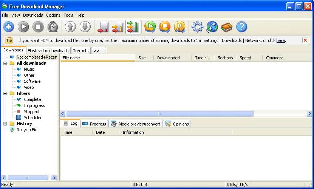Collapse the Filters tree node
314x189 pixels.
coord(5,93)
